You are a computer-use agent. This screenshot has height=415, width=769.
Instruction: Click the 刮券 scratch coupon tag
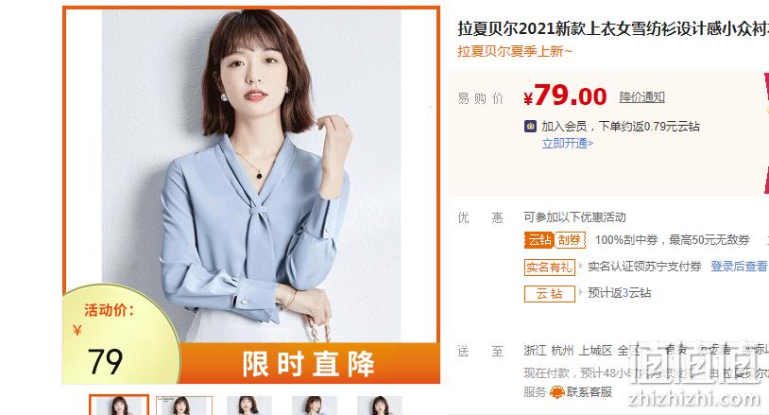(x=570, y=240)
